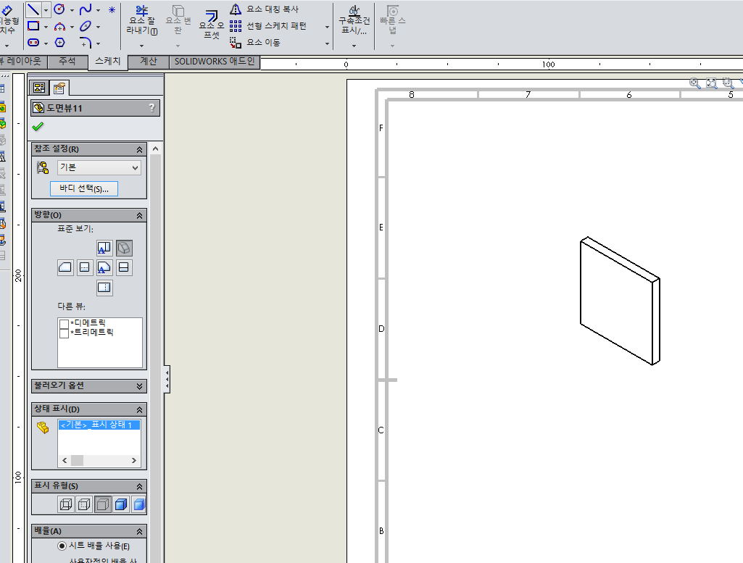Switch to the 주석 tab
743x563 pixels.
[67, 61]
